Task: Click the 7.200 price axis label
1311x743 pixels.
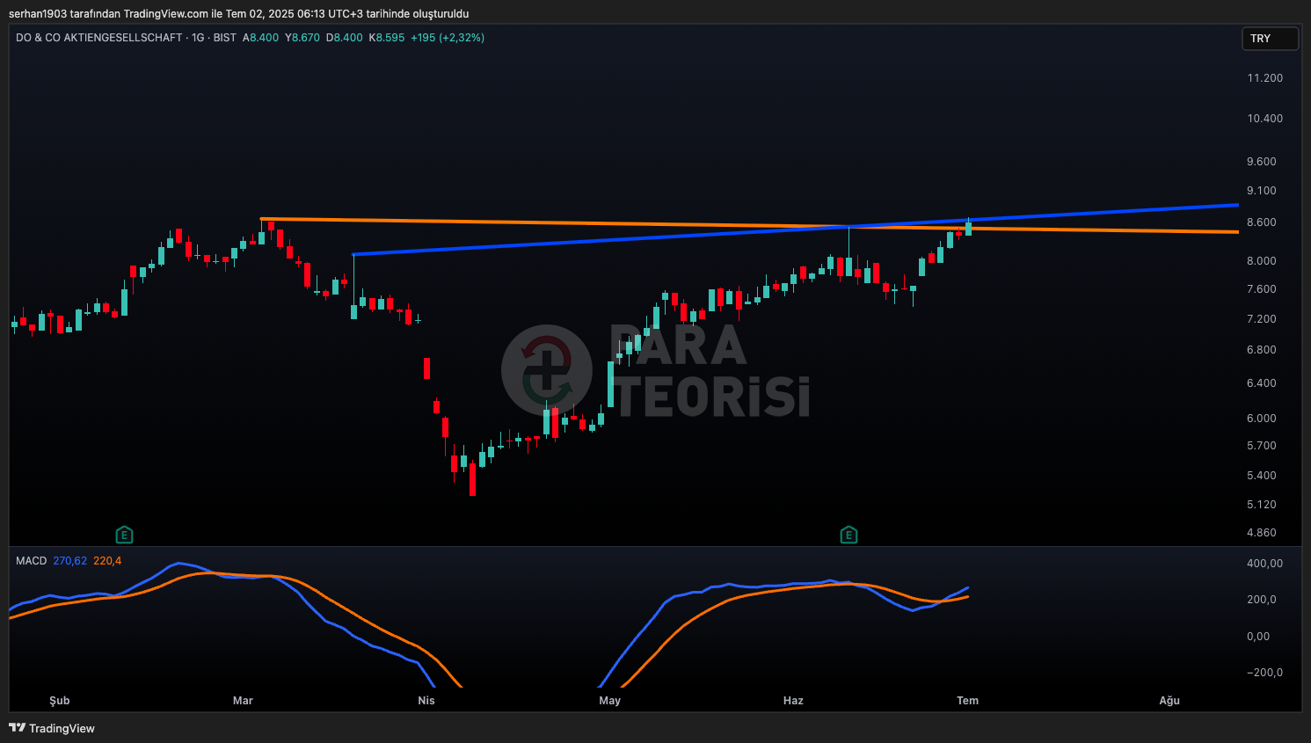Action: tap(1262, 319)
